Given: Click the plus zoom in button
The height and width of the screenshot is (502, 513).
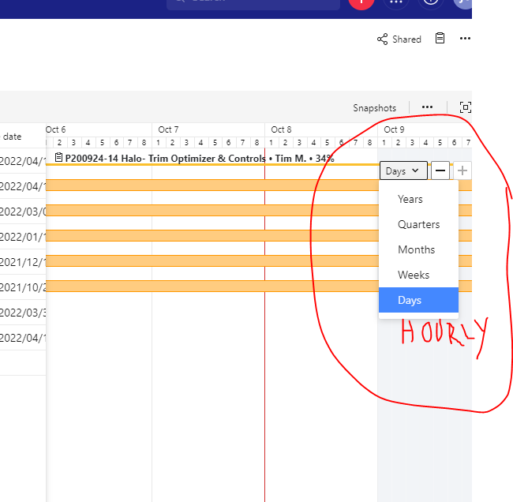Looking at the screenshot, I should click(462, 170).
